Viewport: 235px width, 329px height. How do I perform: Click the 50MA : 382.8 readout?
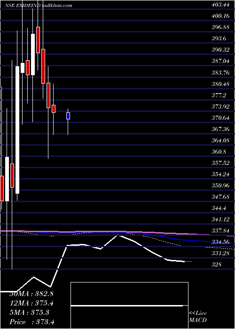(x=31, y=294)
